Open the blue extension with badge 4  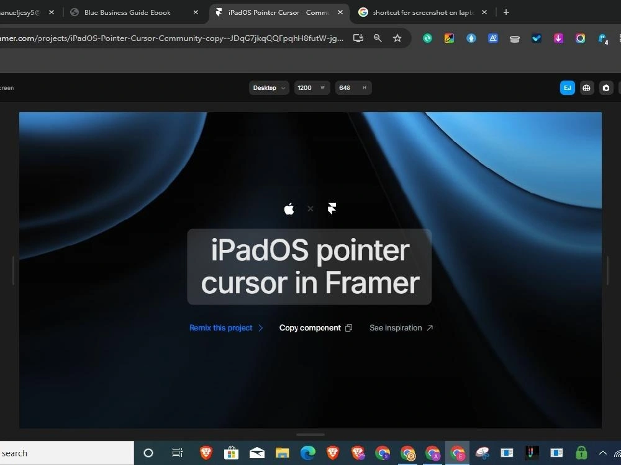click(x=603, y=38)
